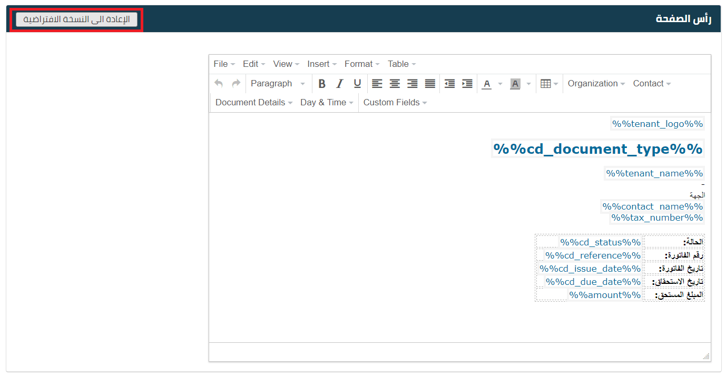Click the editor resize handle
The height and width of the screenshot is (376, 726).
click(707, 357)
